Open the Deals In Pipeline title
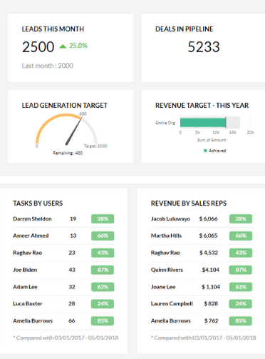Screen dimensions: 265x359 pos(185,29)
